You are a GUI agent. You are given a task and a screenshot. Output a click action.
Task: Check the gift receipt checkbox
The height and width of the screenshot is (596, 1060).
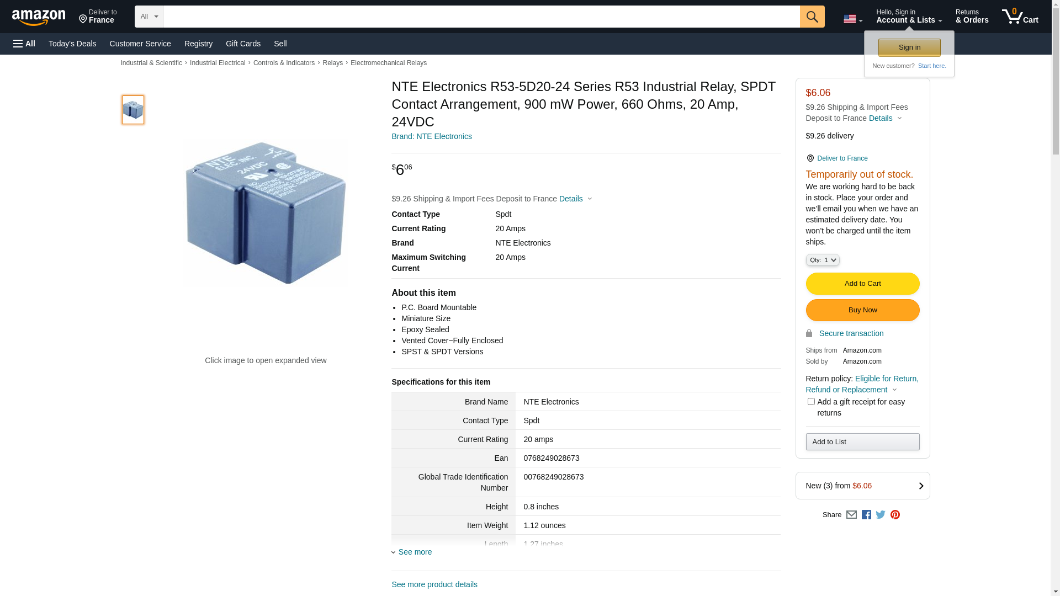[x=811, y=402]
